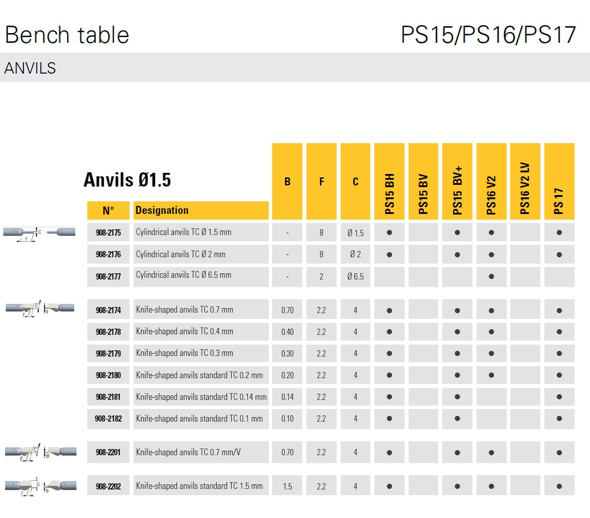Viewport: 590px width, 518px height.
Task: Click 'Knife-shaped anvils TC 0.7 mm' designation
Action: (x=184, y=310)
